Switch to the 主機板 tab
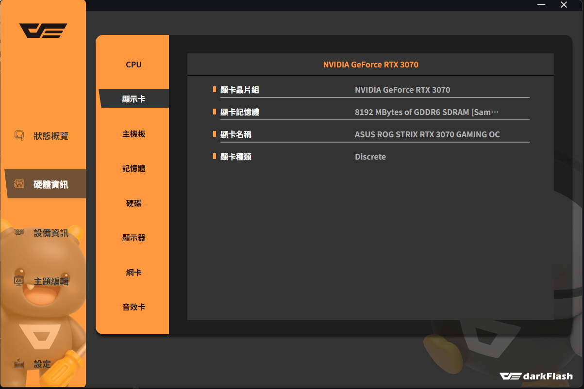Image resolution: width=584 pixels, height=389 pixels. (133, 134)
